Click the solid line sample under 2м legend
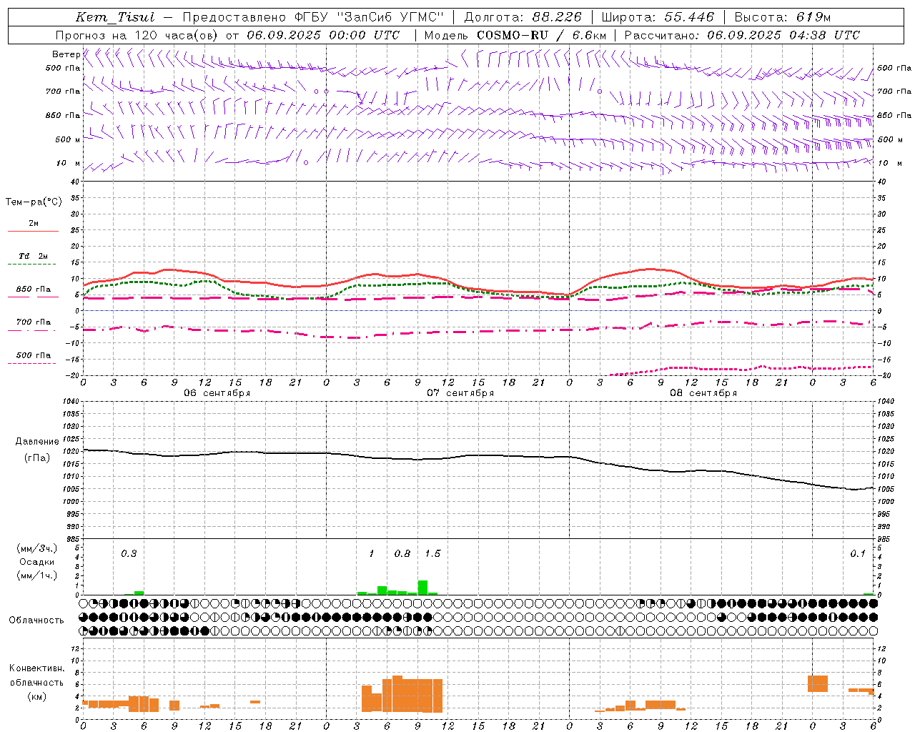Viewport: 915px width, 732px height. pyautogui.click(x=33, y=232)
